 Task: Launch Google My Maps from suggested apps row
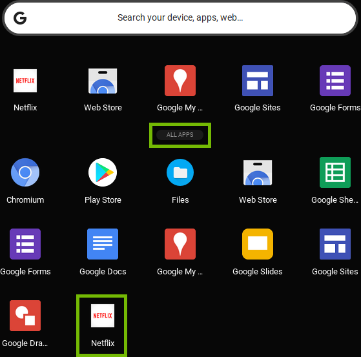coord(180,81)
